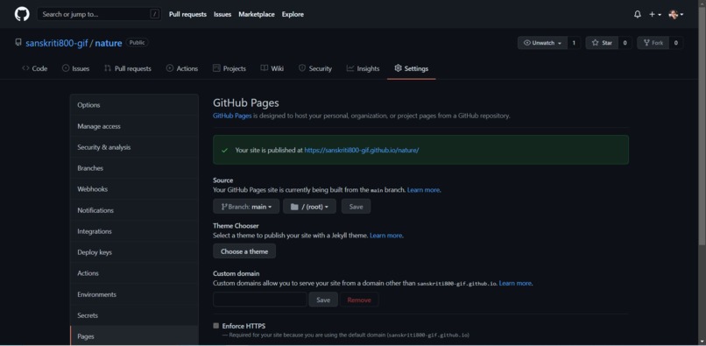This screenshot has width=706, height=346.
Task: Go to Explore
Action: click(293, 14)
